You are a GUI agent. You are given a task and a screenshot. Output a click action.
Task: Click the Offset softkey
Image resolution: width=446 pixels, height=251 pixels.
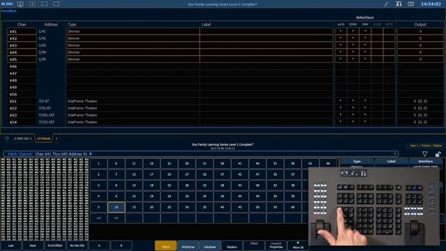(254, 246)
